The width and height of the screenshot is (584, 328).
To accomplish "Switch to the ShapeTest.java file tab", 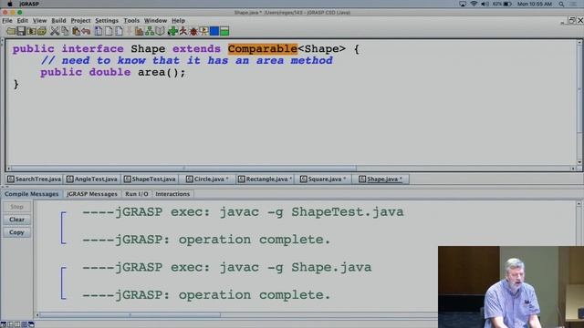I will (x=150, y=179).
